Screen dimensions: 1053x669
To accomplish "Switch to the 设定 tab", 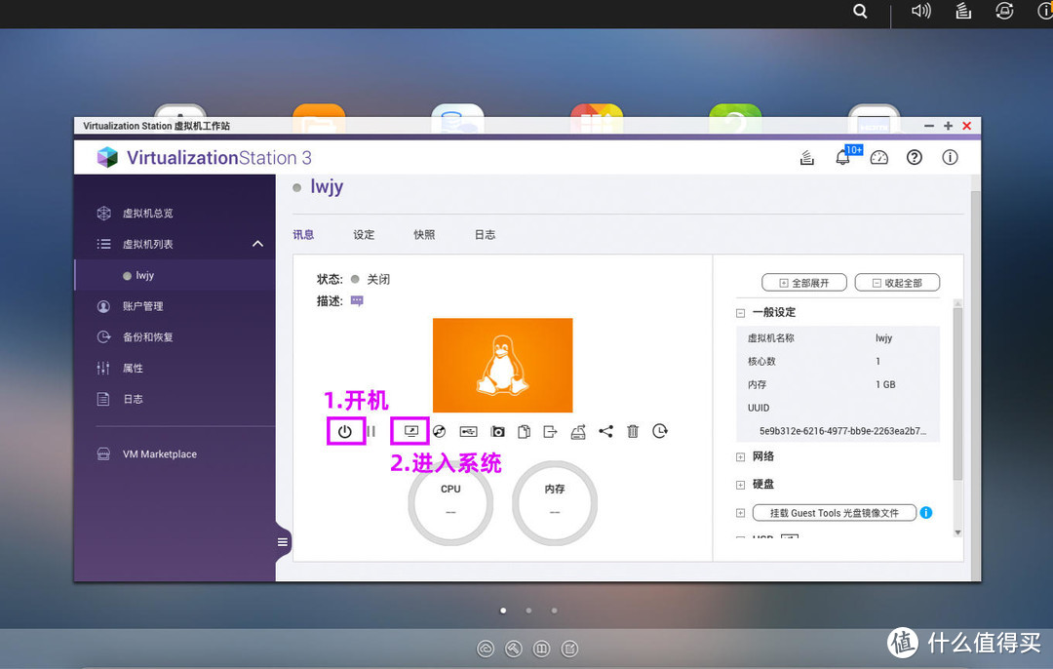I will (x=364, y=234).
